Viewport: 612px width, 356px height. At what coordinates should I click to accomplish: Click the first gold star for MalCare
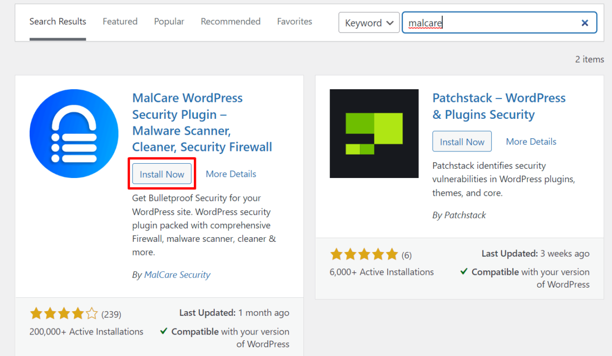tap(36, 313)
